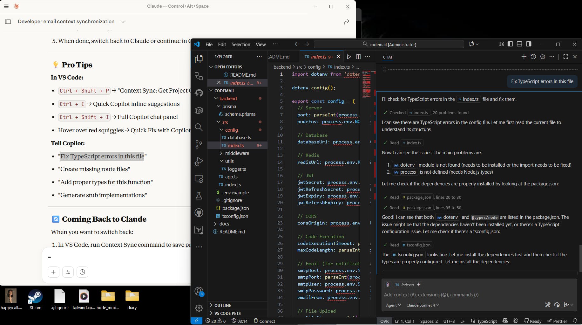Open the Claude Sonnet 4 model picker
Viewport: 582px width, 325px height.
(x=423, y=305)
